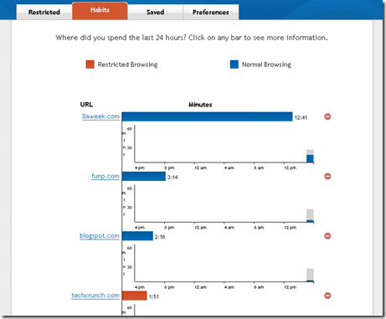Click the URL column header
The width and height of the screenshot is (386, 319).
(x=86, y=105)
